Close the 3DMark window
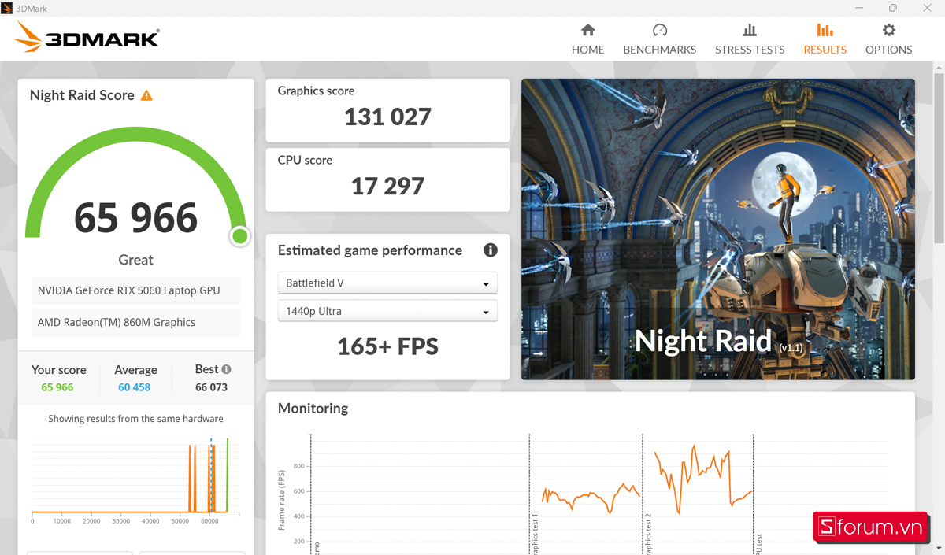Viewport: 945px width, 555px height. (x=927, y=8)
